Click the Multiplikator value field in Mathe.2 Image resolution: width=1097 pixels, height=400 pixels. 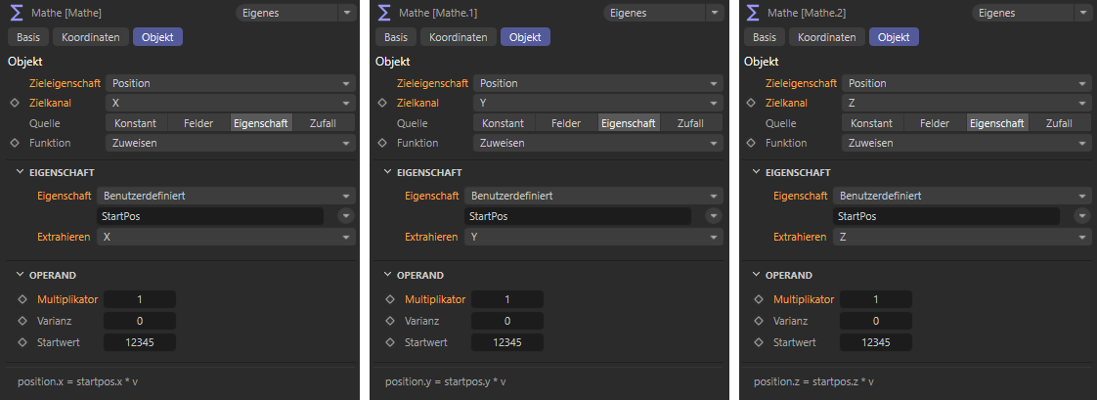click(876, 299)
